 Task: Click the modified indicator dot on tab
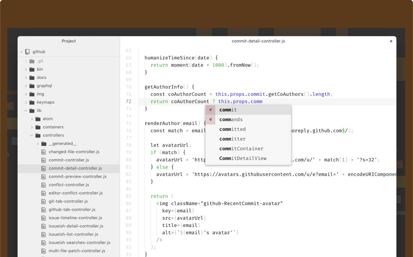tap(391, 41)
